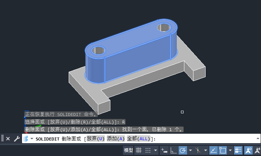Open command line customize wrench menu
Viewport: 261px width, 156px height.
click(17, 139)
